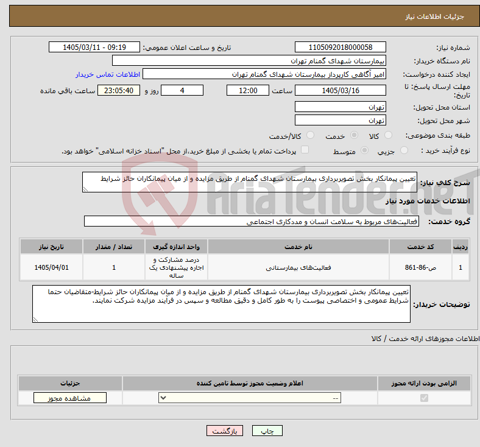
Task: Toggle the الزامی بودن ارائه مجوز checkbox
Action: tap(424, 398)
